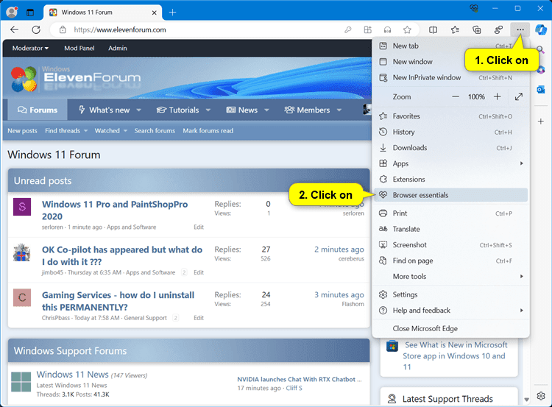Click Mark forums read
Screen dimensions: 552x407
coord(208,130)
